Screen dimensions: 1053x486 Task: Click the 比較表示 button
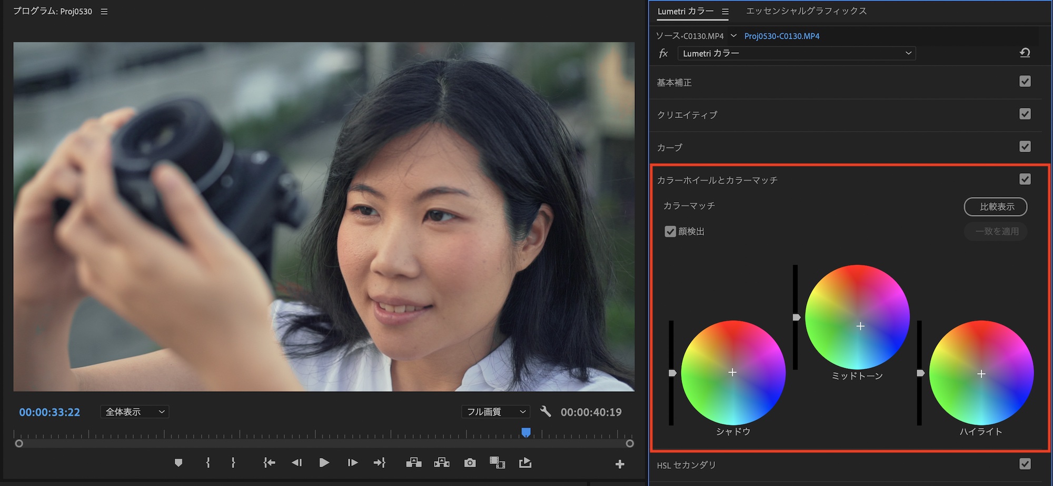click(x=995, y=207)
